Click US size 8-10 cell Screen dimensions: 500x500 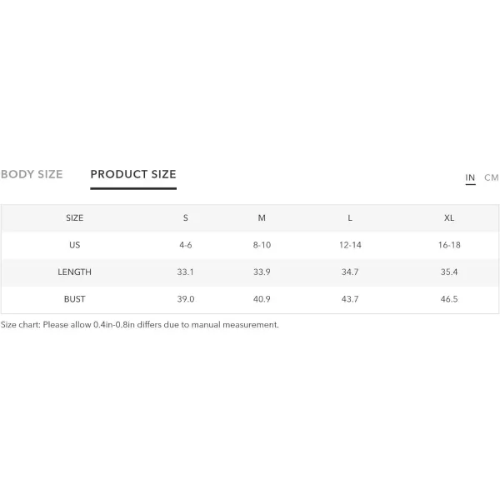262,245
